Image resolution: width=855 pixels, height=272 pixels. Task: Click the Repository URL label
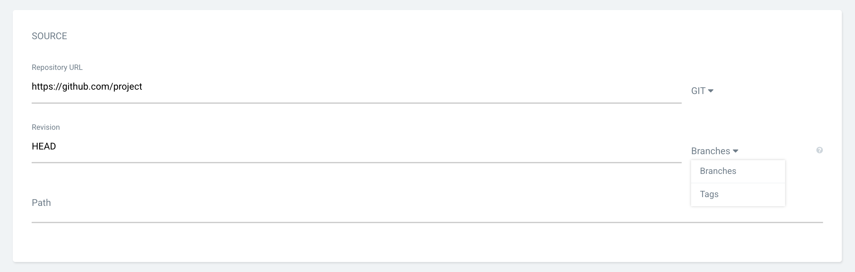[57, 67]
